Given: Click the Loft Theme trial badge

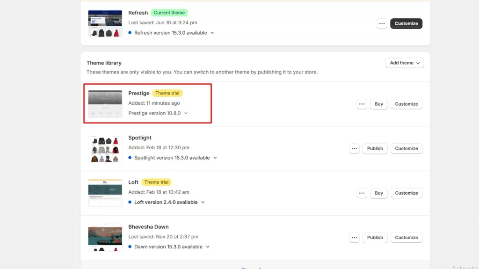Looking at the screenshot, I should [156, 182].
